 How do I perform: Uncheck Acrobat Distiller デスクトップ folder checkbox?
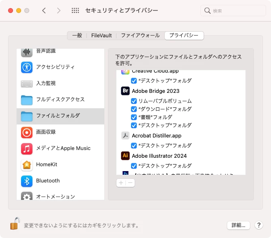pyautogui.click(x=134, y=146)
